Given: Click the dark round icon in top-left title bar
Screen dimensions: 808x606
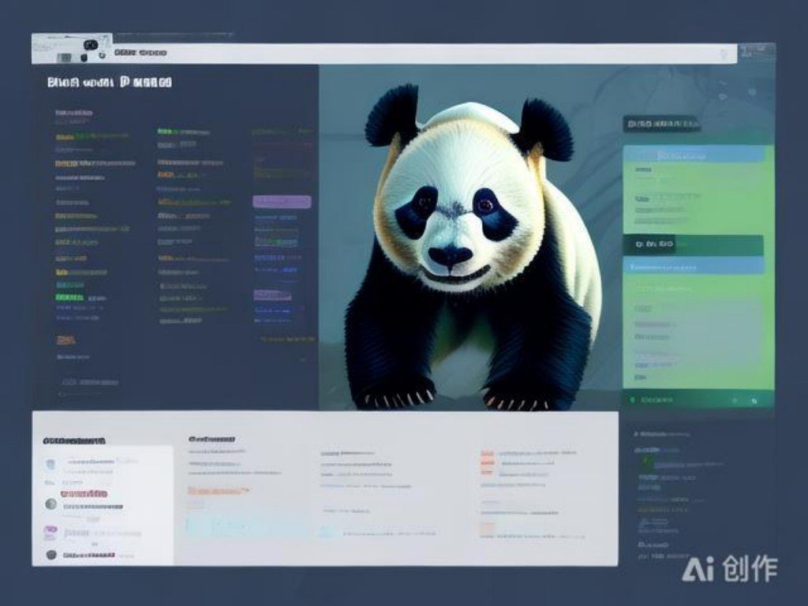Looking at the screenshot, I should point(90,46).
